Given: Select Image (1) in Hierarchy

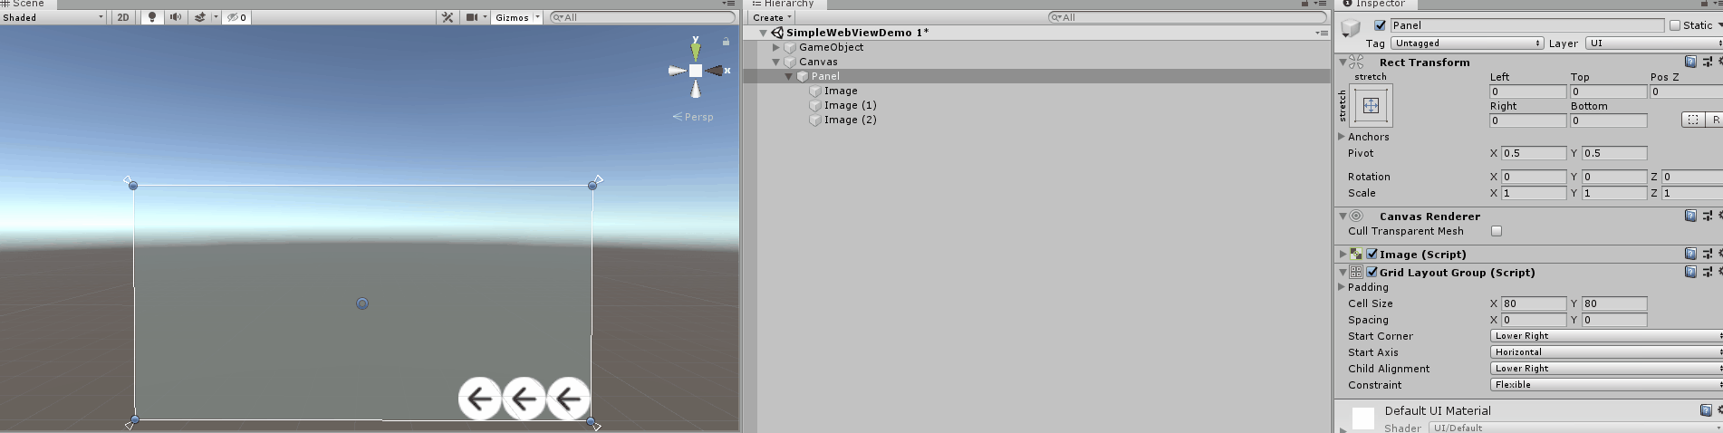Looking at the screenshot, I should pos(850,105).
